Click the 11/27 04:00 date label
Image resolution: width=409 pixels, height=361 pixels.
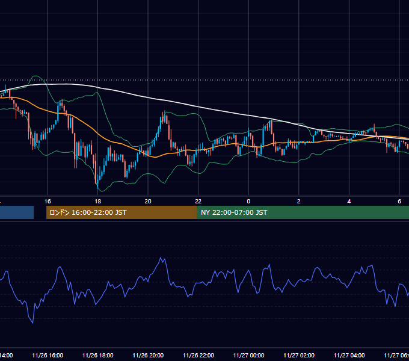349,356
